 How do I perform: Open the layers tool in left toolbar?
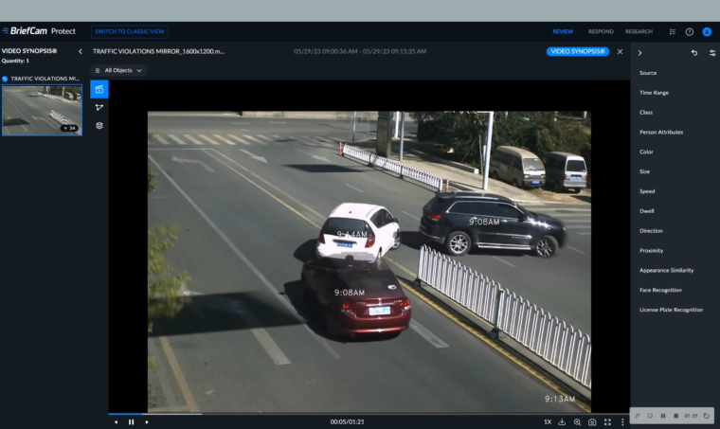tap(99, 125)
